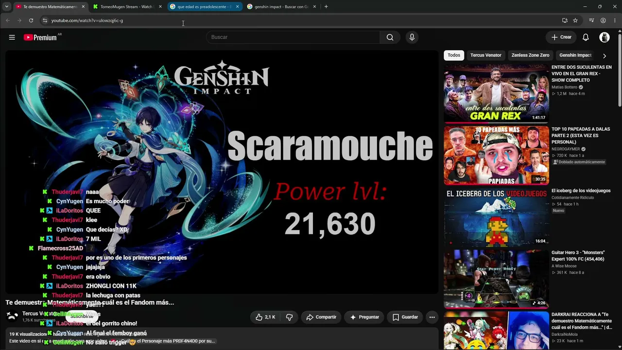Open the Tercus Venator channel avatar
This screenshot has height=350, width=622.
pos(13,316)
